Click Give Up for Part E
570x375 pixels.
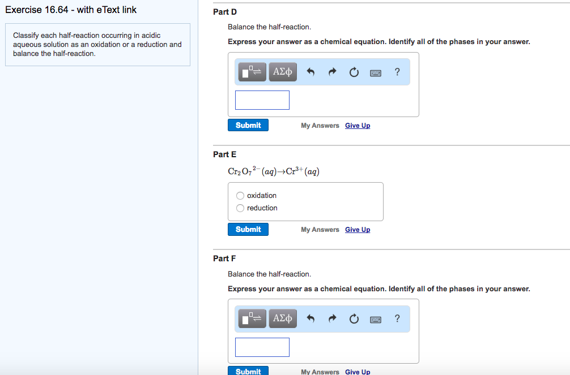click(x=358, y=229)
